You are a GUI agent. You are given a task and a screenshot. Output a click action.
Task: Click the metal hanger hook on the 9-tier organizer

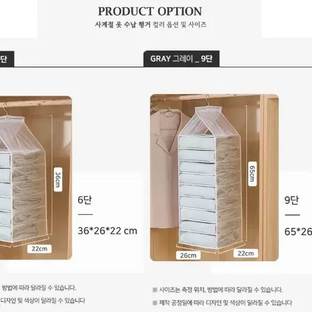(x=208, y=102)
